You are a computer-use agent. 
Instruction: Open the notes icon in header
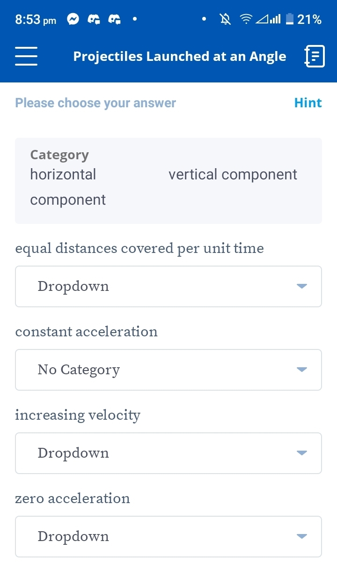(x=315, y=57)
